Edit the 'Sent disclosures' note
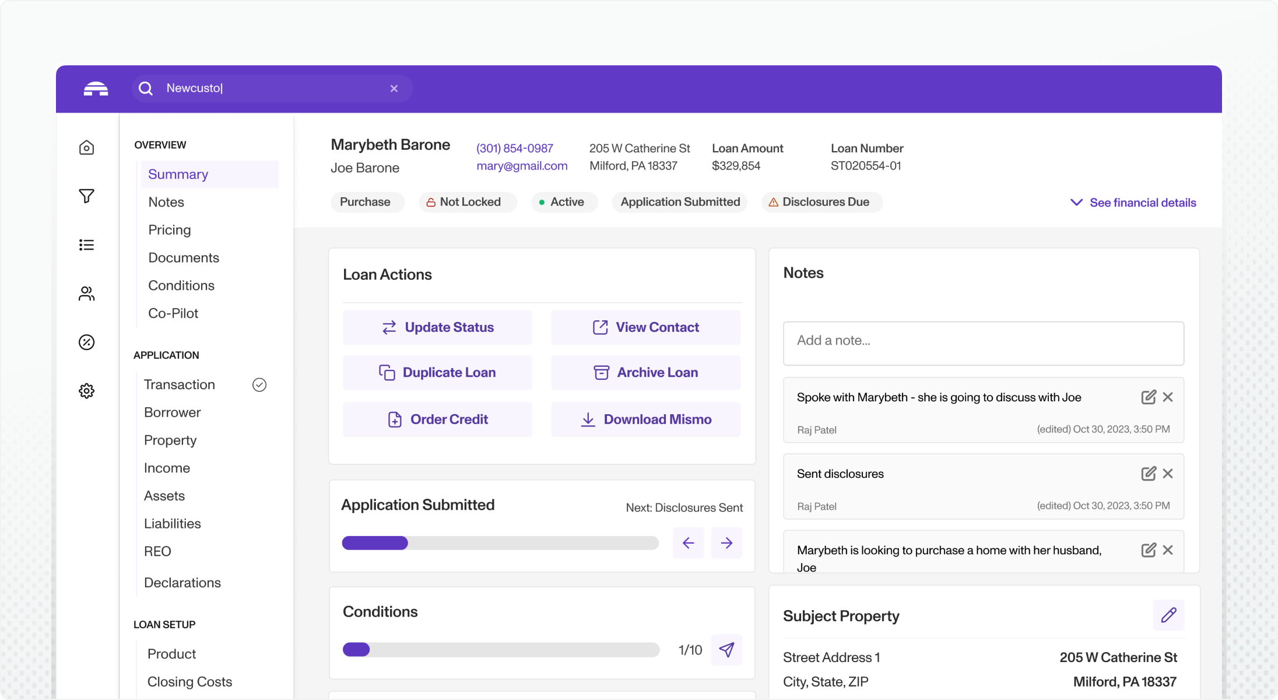This screenshot has width=1278, height=700. tap(1148, 474)
